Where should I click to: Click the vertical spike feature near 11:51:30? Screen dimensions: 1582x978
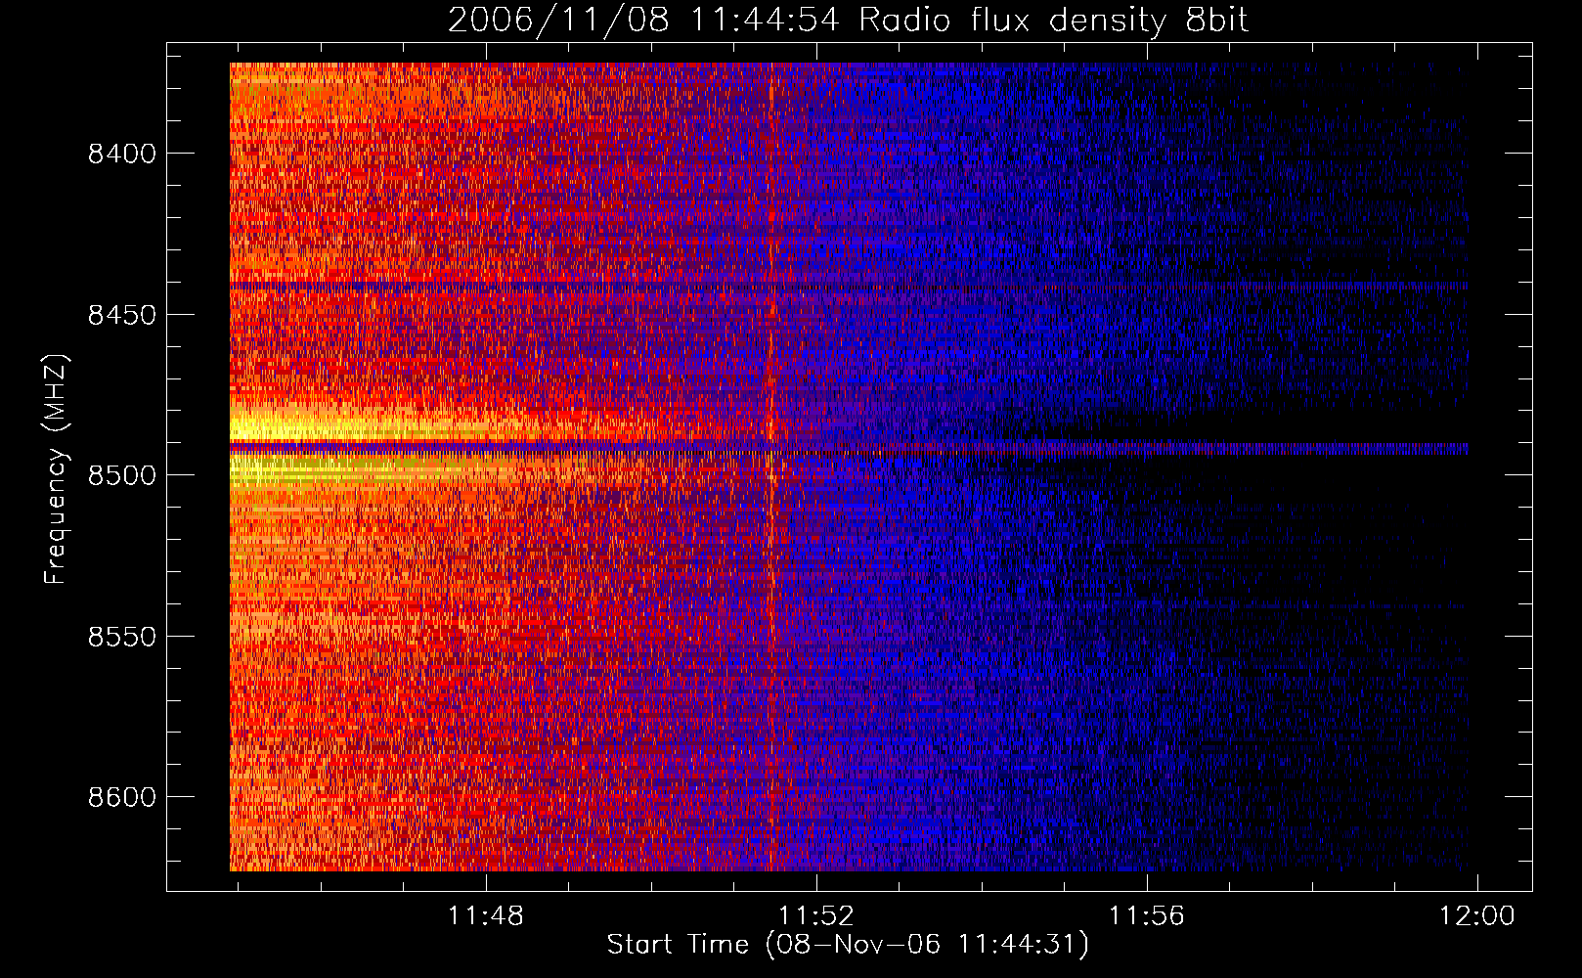[770, 467]
